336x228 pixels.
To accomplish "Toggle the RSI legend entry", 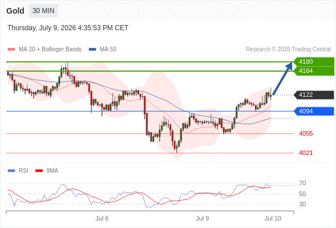I will (x=18, y=171).
